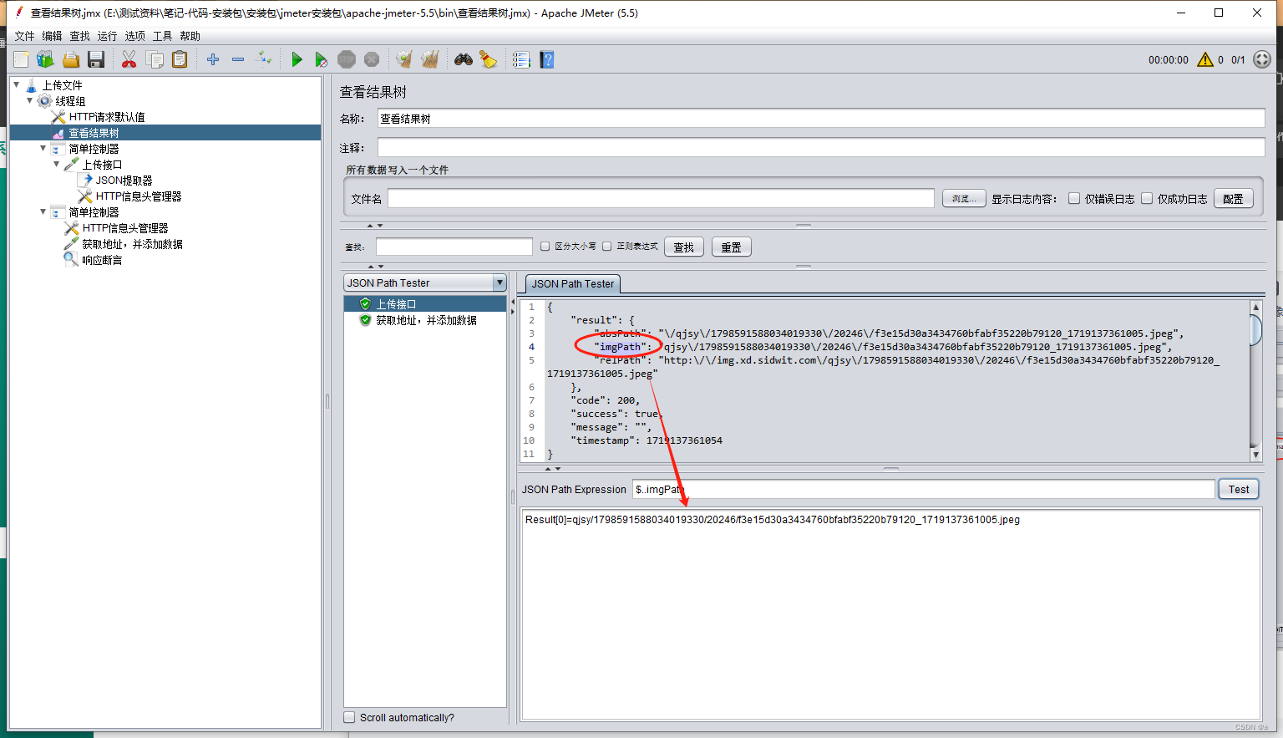1283x738 pixels.
Task: Start test ignoring timers via crossed play icon
Action: point(322,59)
